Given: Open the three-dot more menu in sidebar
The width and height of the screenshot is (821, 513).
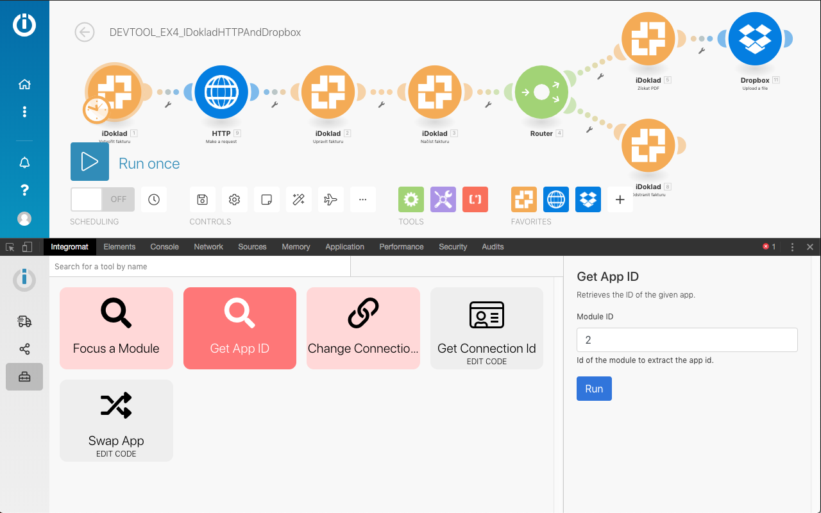Looking at the screenshot, I should click(x=24, y=112).
